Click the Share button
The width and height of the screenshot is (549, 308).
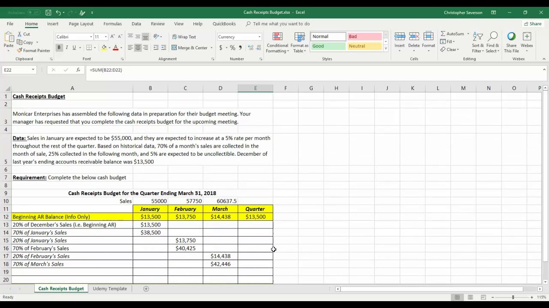coord(533,24)
